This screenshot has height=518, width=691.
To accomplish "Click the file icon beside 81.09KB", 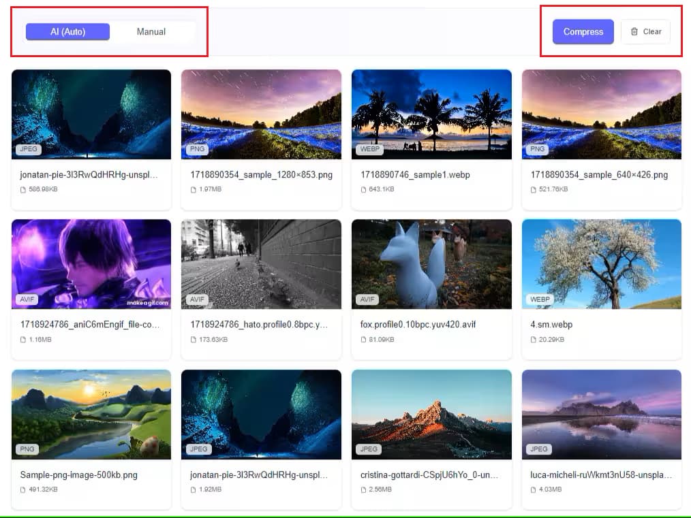I will tap(363, 340).
